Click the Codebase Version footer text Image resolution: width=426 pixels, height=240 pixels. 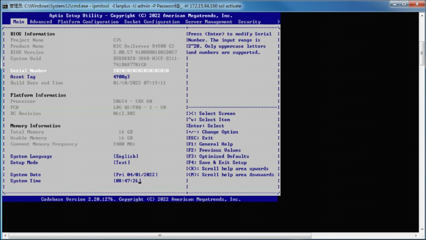pyautogui.click(x=141, y=199)
